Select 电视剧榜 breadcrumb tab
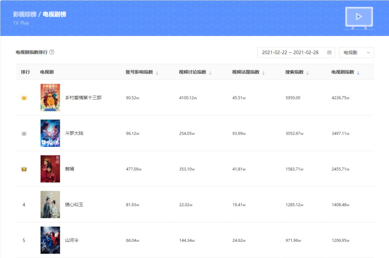 (54, 14)
